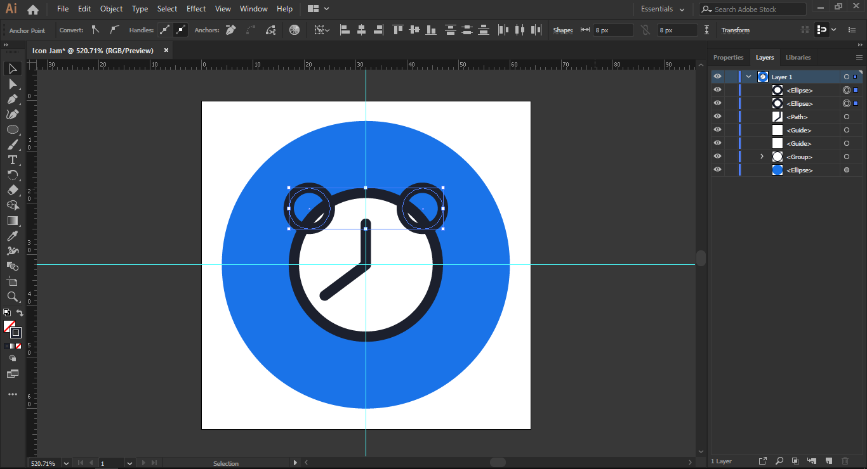The height and width of the screenshot is (469, 867).
Task: Activate the Type tool
Action: [13, 160]
